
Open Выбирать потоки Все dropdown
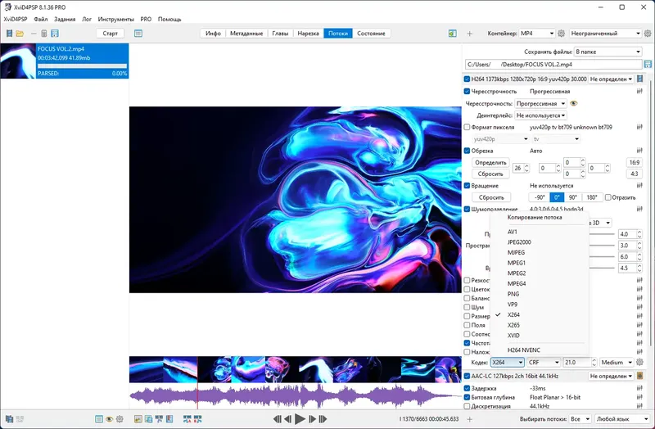(580, 418)
